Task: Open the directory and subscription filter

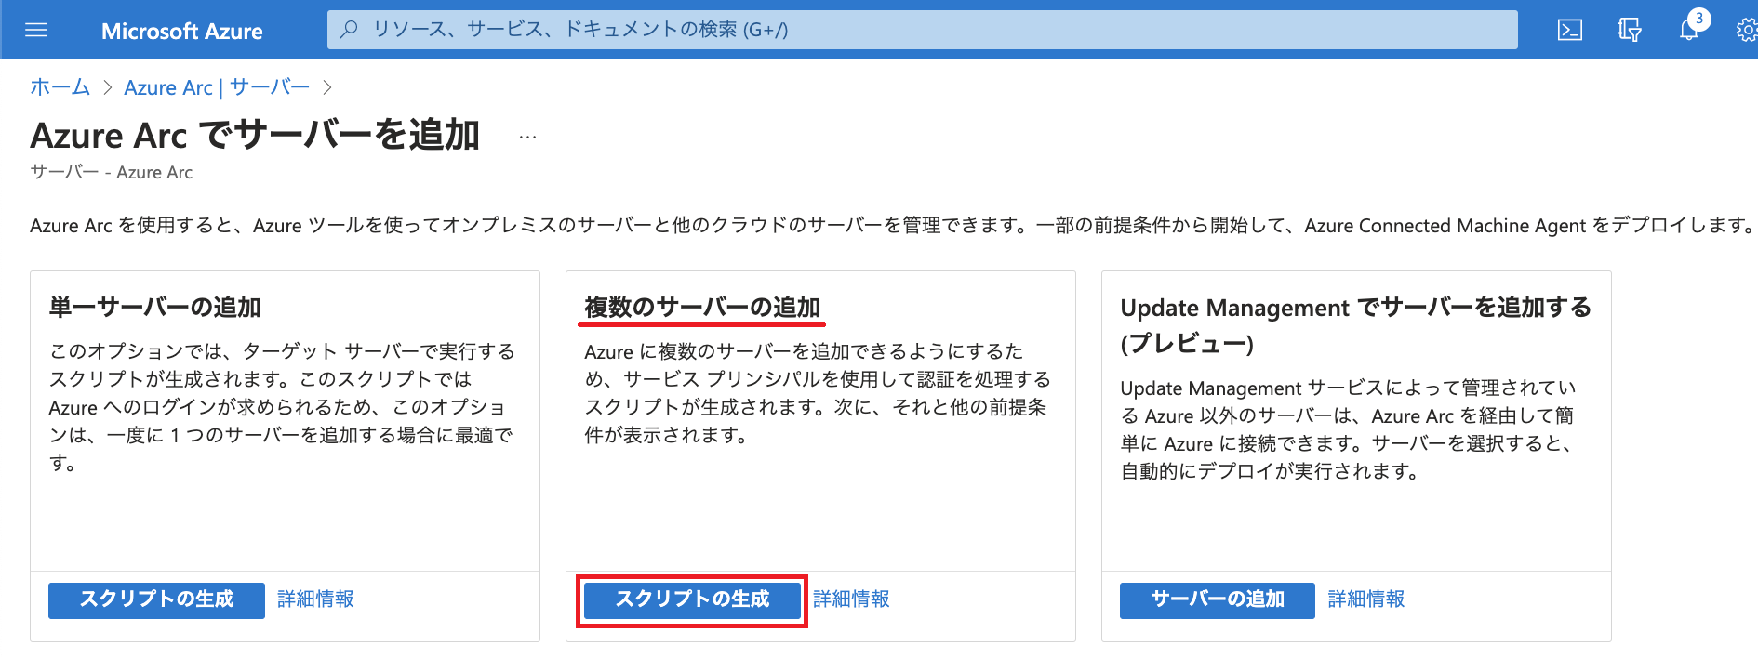Action: tap(1630, 30)
